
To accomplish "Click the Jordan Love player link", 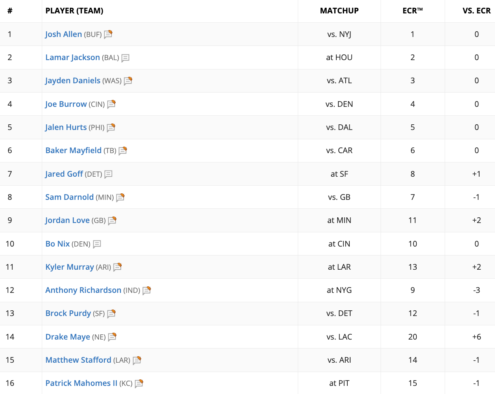I will tap(67, 220).
